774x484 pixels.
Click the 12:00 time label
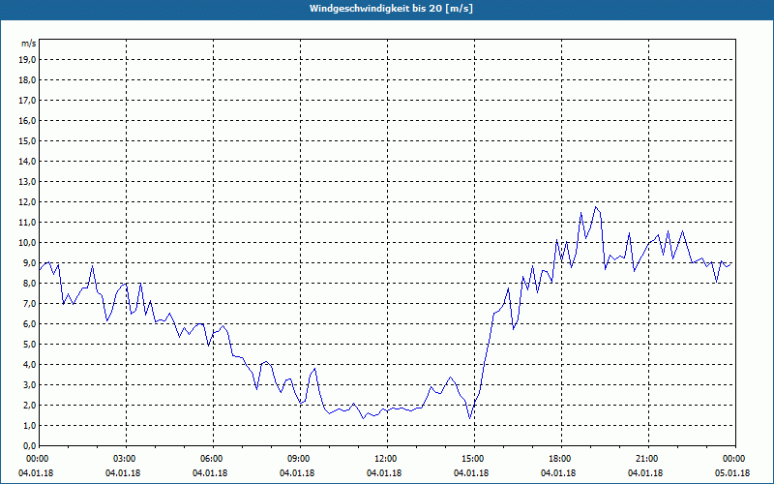pos(384,459)
